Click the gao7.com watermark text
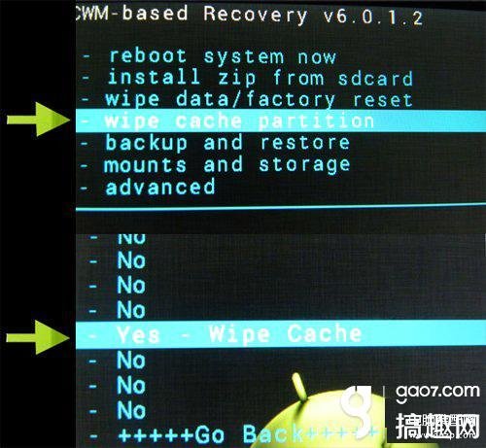The height and width of the screenshot is (448, 486). [437, 392]
